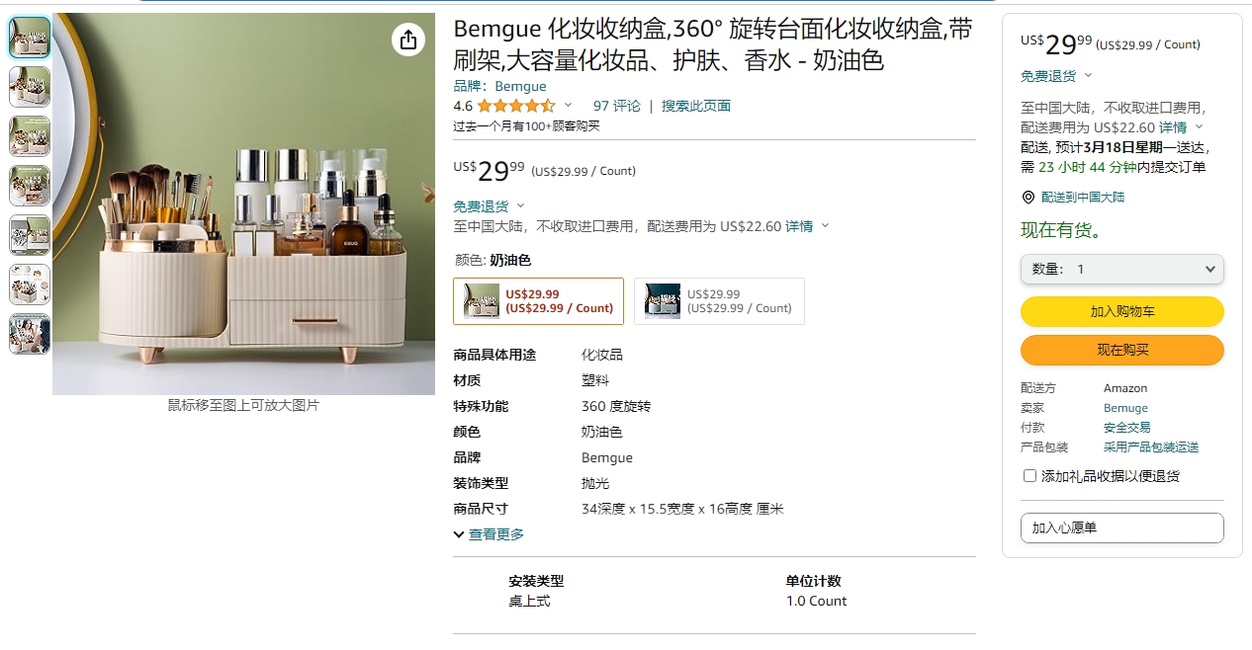Click the location pin icon for 配送到中国大陆
Image resolution: width=1252 pixels, height=650 pixels.
(1028, 198)
